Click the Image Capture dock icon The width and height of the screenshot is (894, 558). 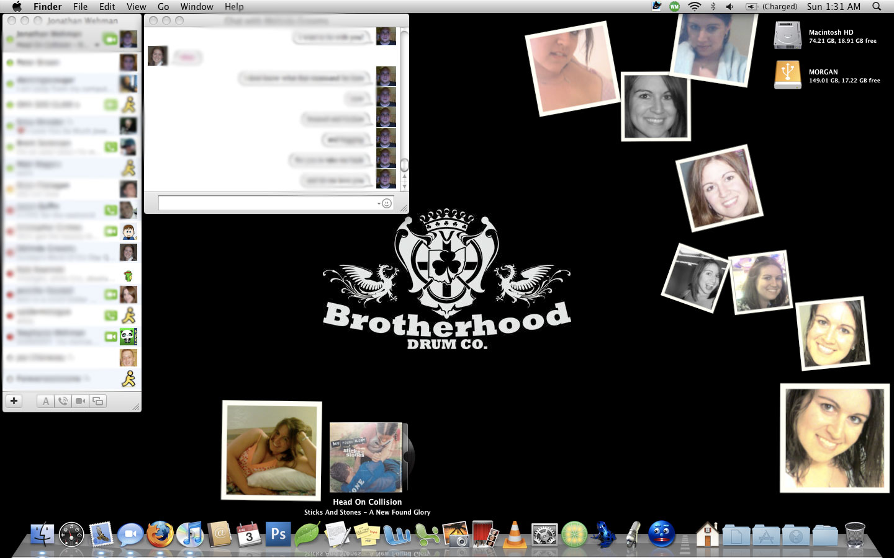tap(456, 534)
